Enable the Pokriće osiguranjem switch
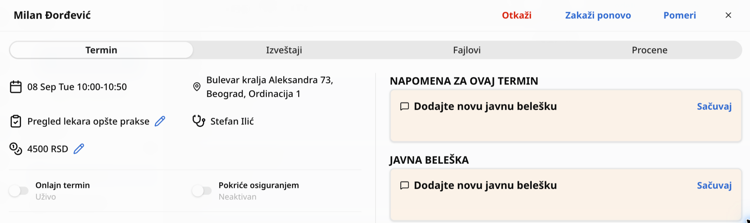Screen dimensions: 750x223 202,191
